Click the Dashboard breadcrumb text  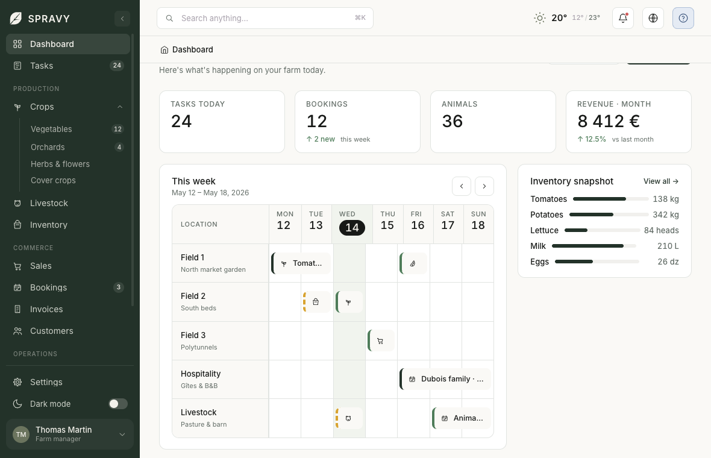tap(193, 50)
